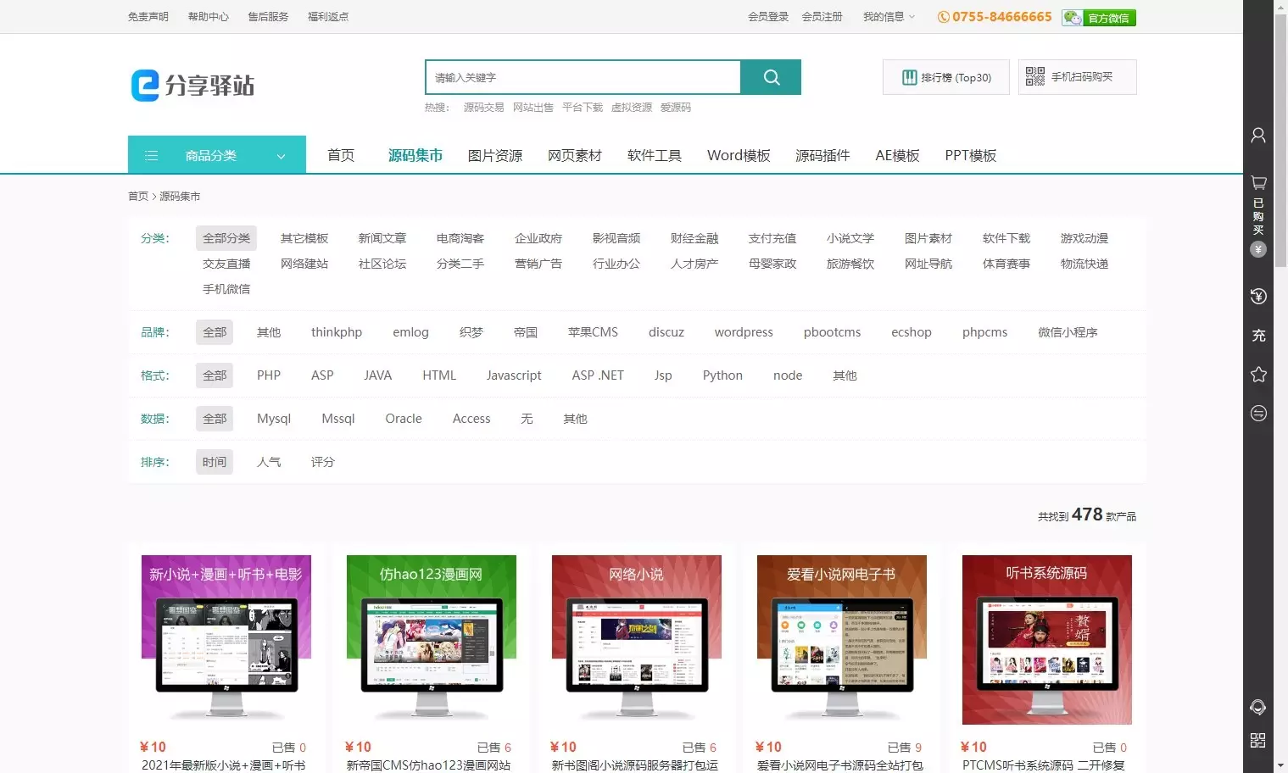Open the PPT模板 navigation tab
1288x773 pixels.
pyautogui.click(x=971, y=155)
